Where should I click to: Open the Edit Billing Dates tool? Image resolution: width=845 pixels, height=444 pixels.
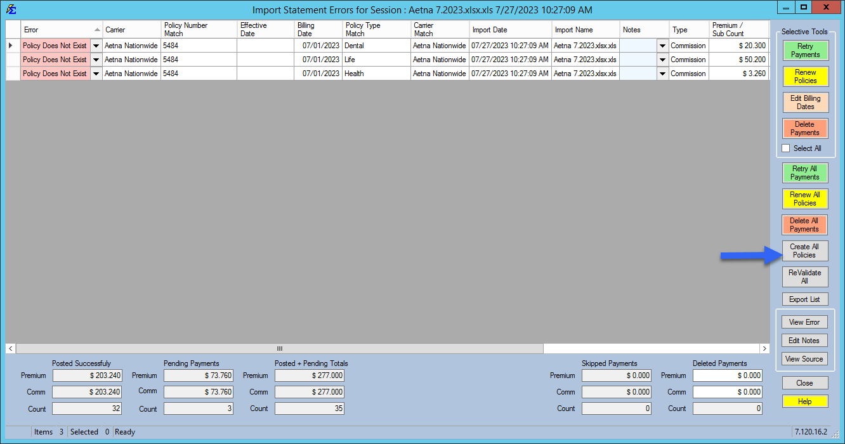click(805, 102)
